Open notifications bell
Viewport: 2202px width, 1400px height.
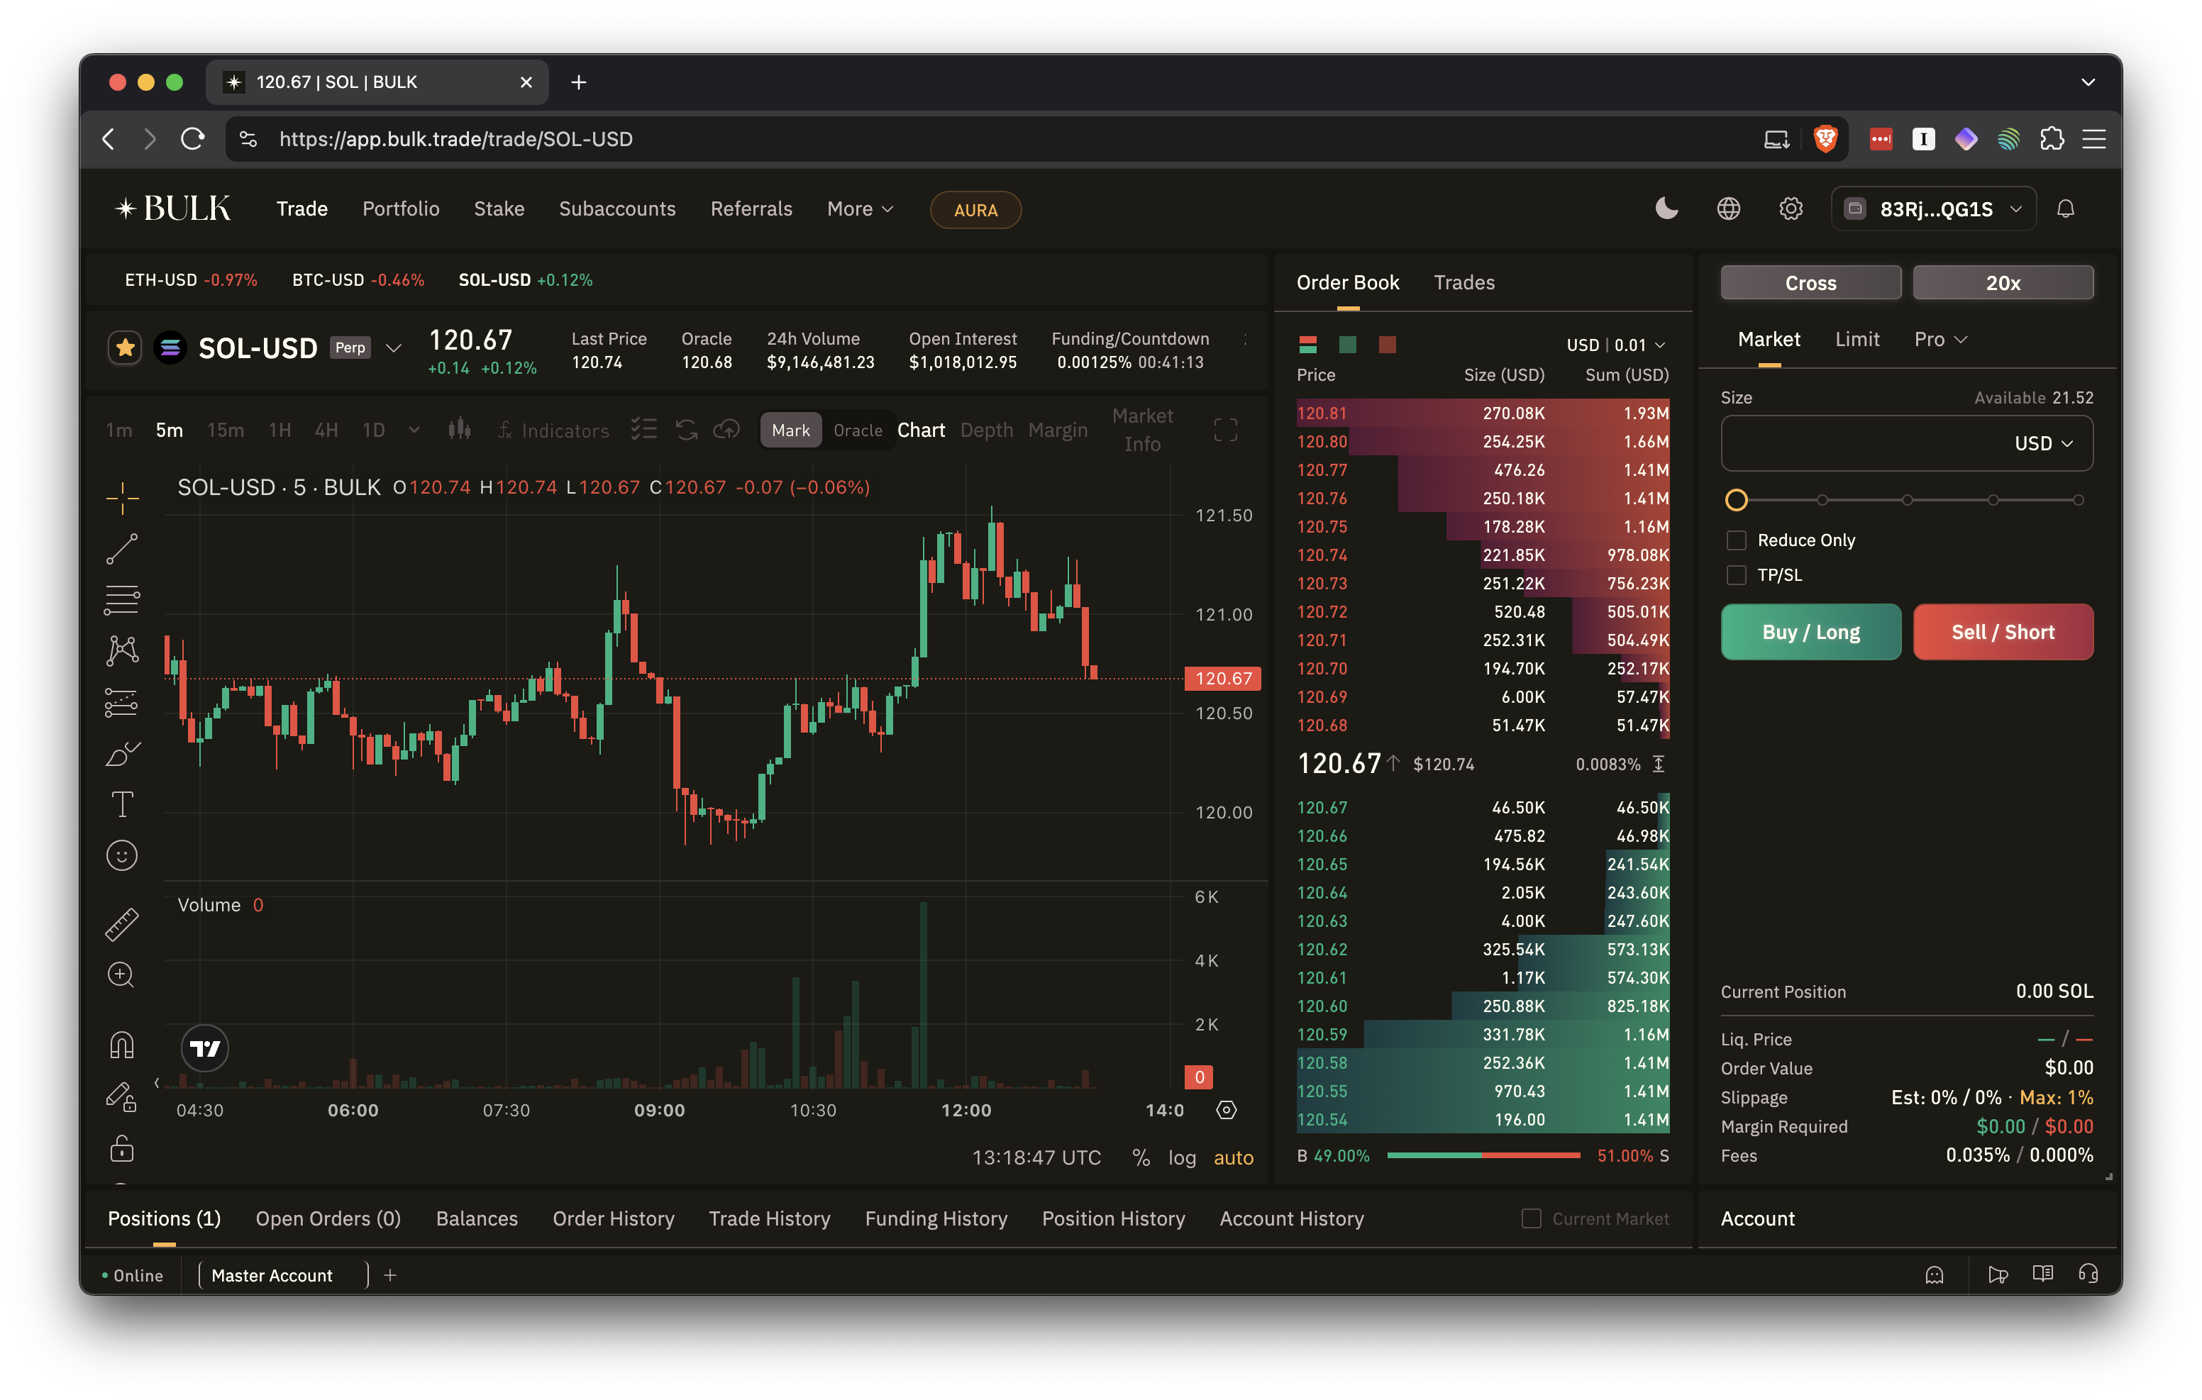pos(2065,209)
